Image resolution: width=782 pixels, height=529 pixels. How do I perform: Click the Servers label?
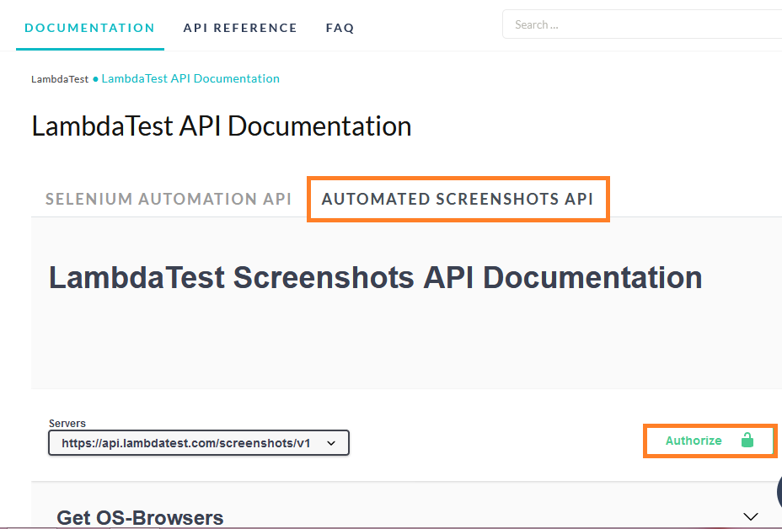pyautogui.click(x=67, y=424)
